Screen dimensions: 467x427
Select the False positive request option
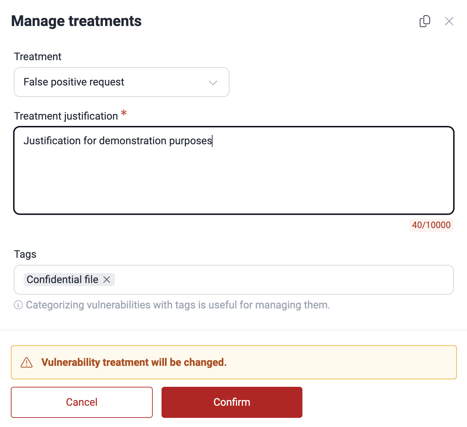74,82
